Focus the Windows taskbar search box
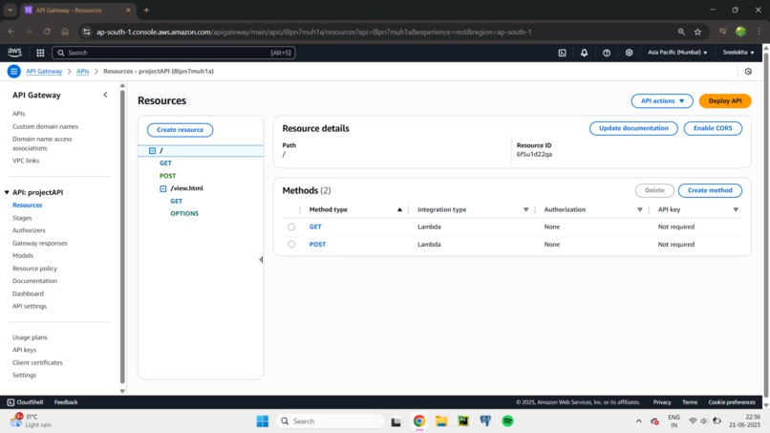 click(330, 422)
